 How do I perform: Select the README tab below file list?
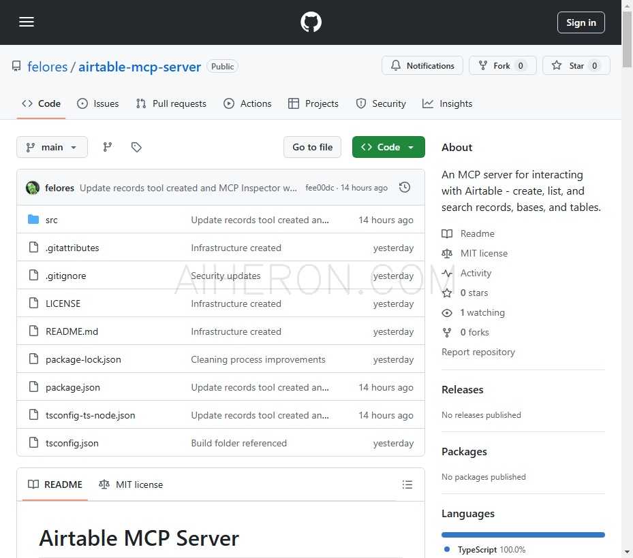[x=55, y=485]
